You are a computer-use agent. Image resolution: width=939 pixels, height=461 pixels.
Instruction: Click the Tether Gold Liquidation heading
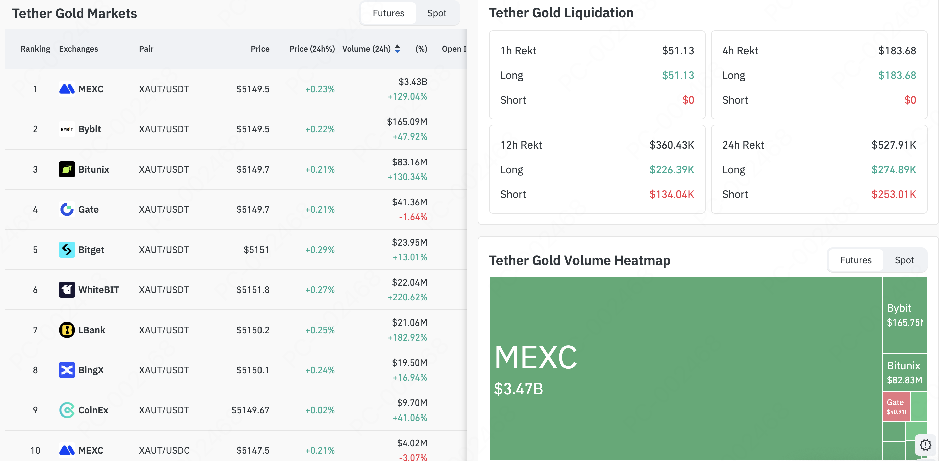(561, 13)
